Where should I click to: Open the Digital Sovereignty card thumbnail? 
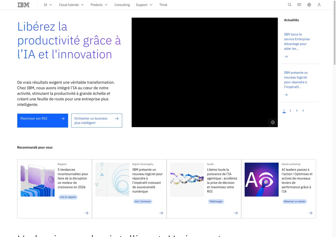pyautogui.click(x=112, y=180)
